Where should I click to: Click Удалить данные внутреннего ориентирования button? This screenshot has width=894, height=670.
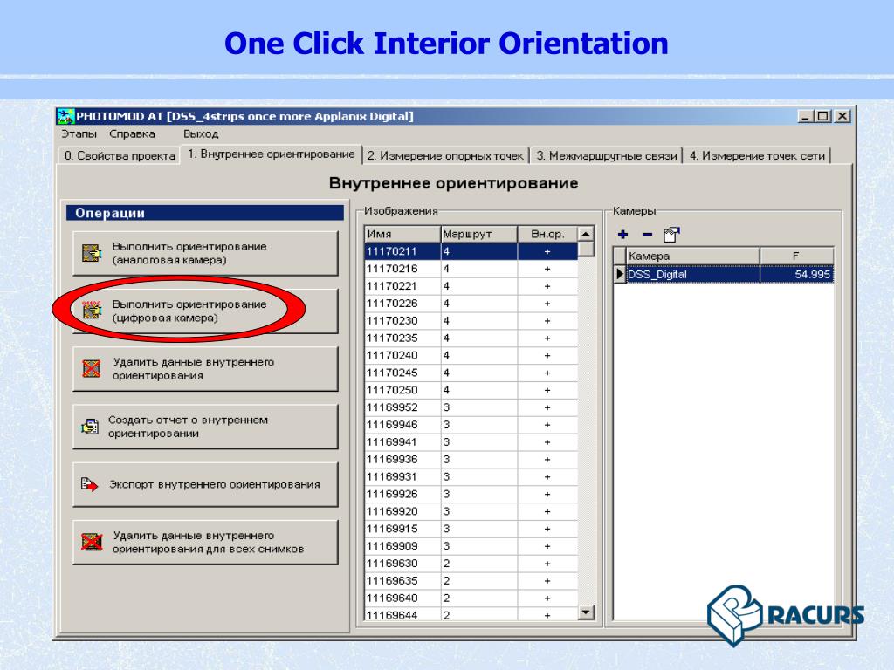coord(205,369)
